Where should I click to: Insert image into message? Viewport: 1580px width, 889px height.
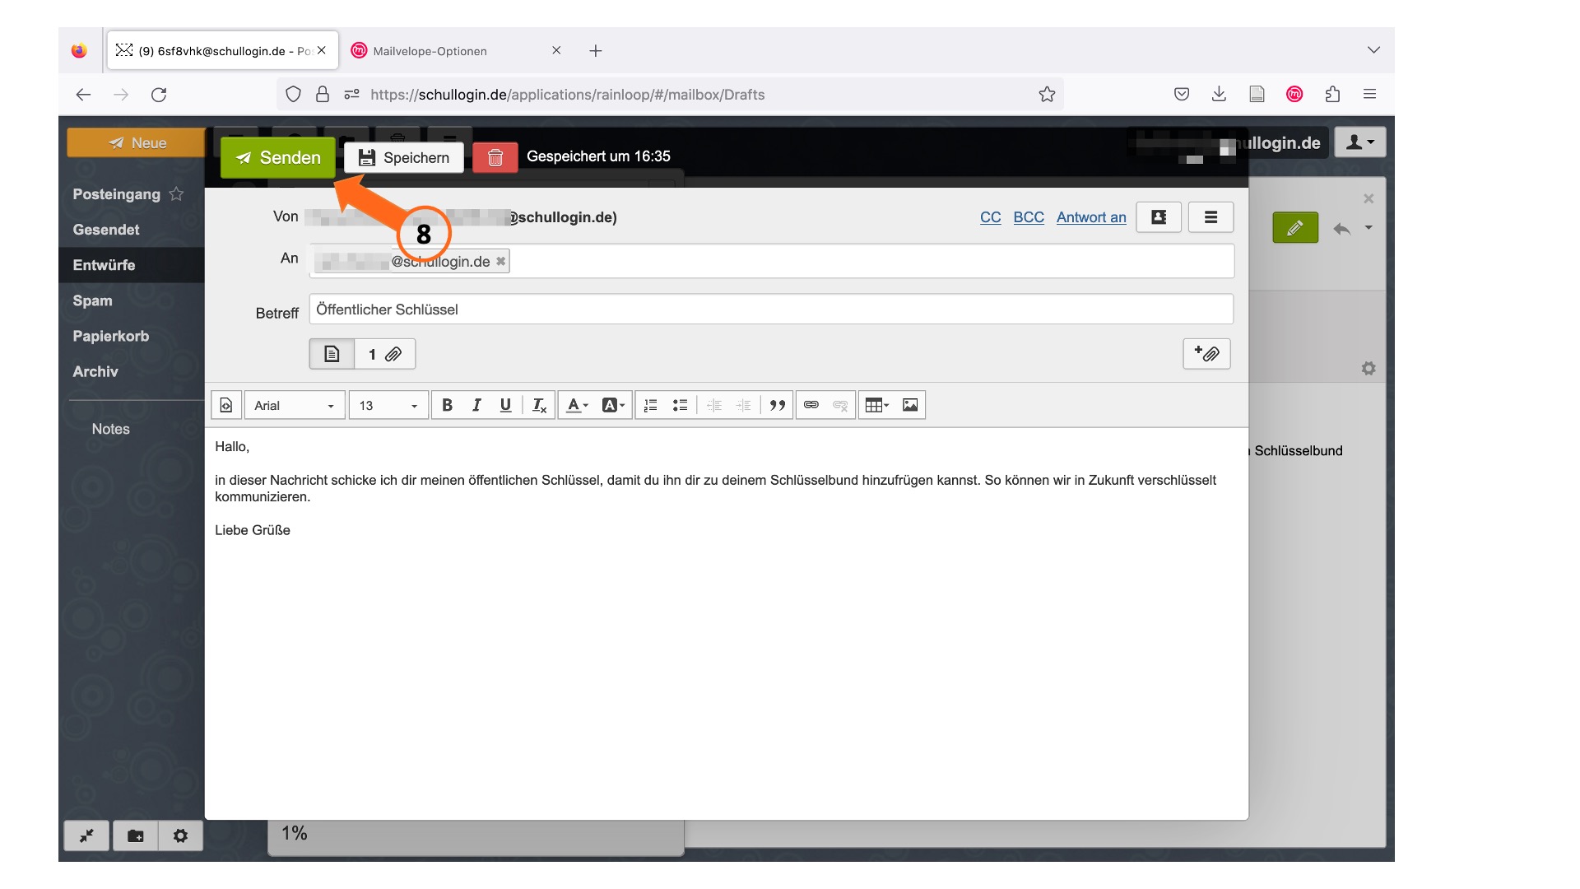(x=910, y=405)
